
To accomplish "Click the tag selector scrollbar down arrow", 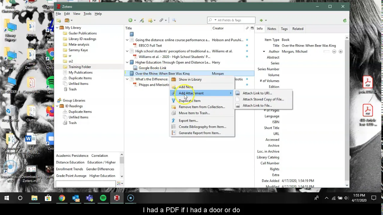I will click(x=122, y=176).
